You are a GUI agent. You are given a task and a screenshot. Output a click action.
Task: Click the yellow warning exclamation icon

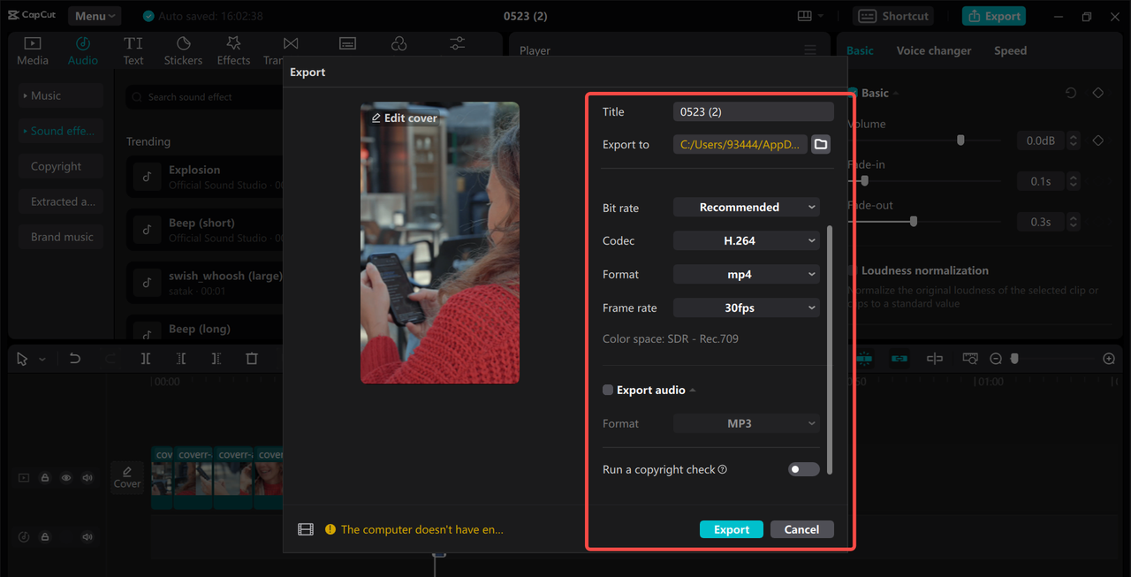tap(330, 529)
